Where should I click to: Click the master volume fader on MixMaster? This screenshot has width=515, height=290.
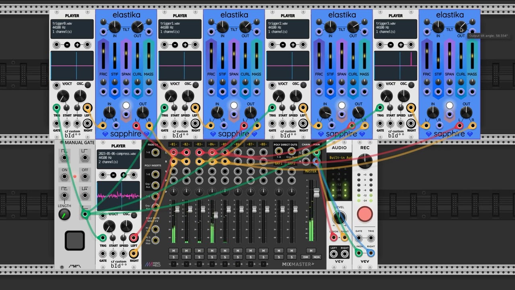[x=316, y=193]
